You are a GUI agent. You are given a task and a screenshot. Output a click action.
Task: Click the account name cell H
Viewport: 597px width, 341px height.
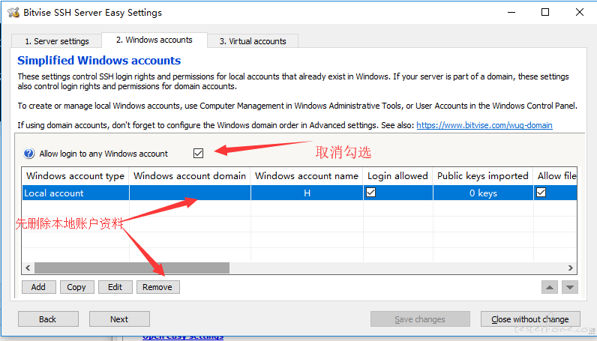(x=307, y=193)
